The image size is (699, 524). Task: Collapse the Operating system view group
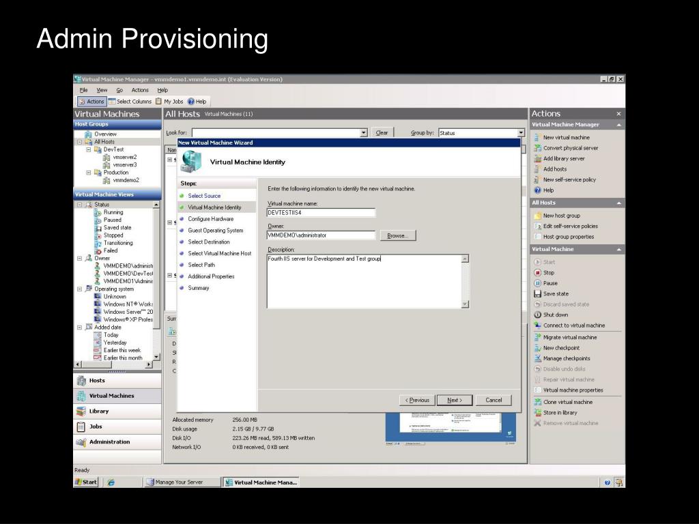pyautogui.click(x=79, y=289)
